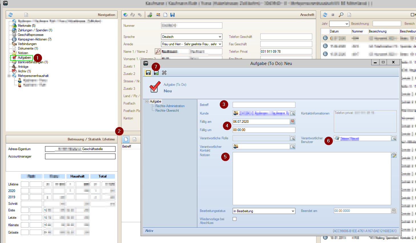
Task: Open the Verantwortlicher Benutzer lookup
Action: [394, 138]
